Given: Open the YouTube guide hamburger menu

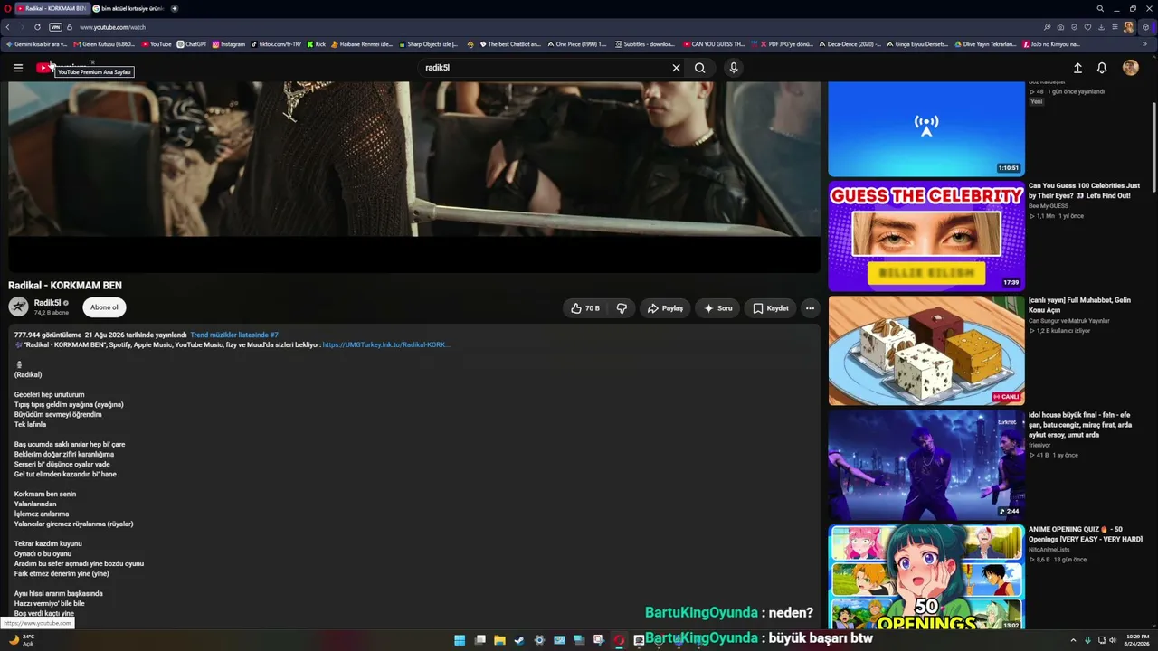Looking at the screenshot, I should 18,68.
